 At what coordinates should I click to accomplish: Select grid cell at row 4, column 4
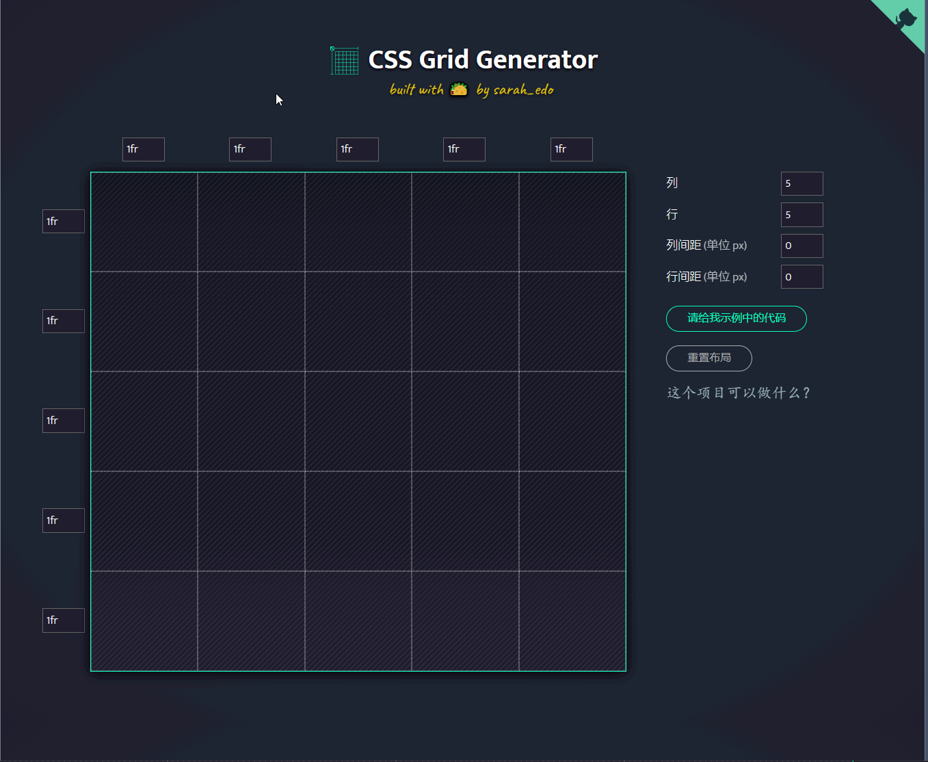[465, 521]
